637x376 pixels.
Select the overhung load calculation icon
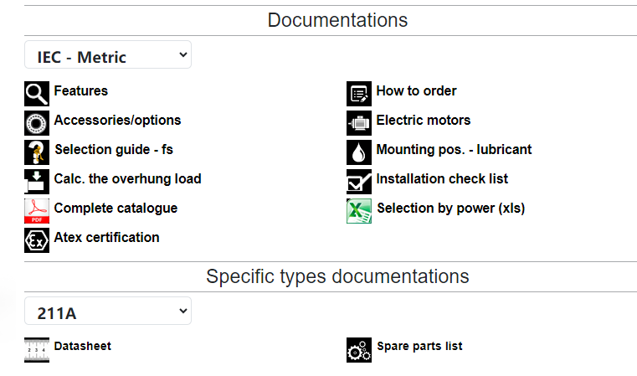tap(37, 181)
